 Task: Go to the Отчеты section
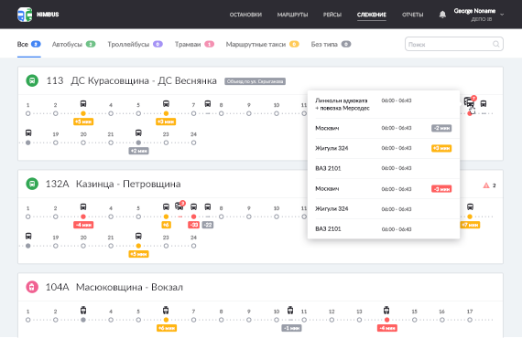pyautogui.click(x=412, y=15)
